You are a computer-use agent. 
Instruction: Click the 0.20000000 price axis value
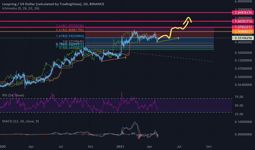243,53
